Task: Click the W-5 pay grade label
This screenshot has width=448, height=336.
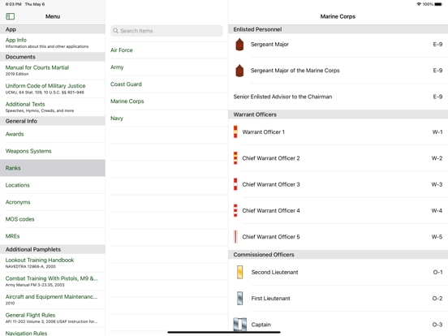Action: [x=437, y=237]
